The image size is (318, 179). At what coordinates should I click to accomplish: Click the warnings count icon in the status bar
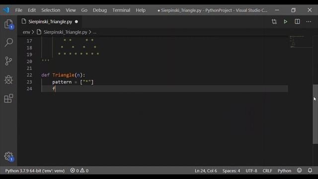(x=82, y=171)
